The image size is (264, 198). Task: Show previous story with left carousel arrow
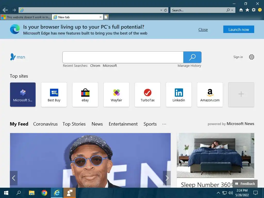pos(14,178)
